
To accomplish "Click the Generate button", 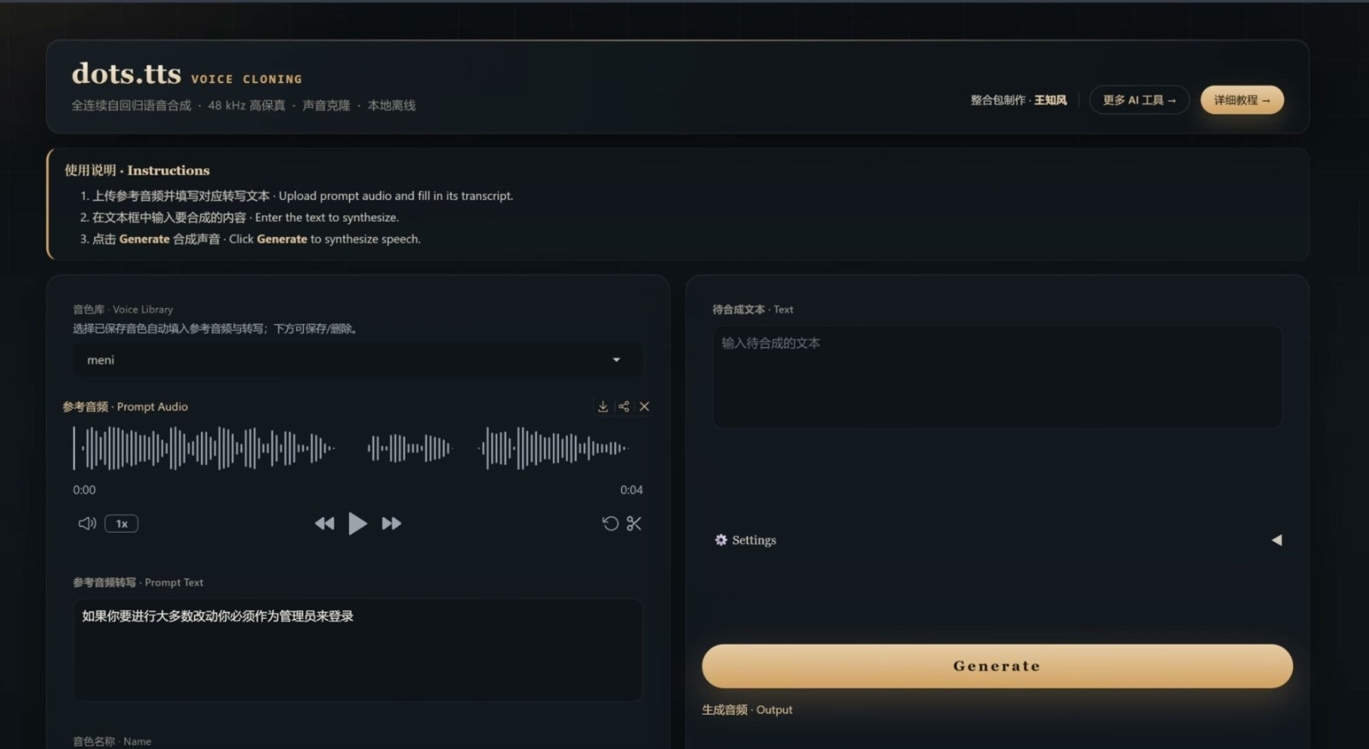I will (x=997, y=666).
